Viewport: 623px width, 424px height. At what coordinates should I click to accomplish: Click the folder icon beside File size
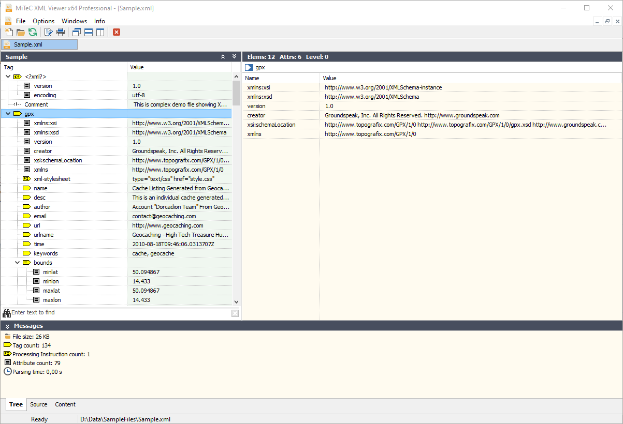coord(8,337)
